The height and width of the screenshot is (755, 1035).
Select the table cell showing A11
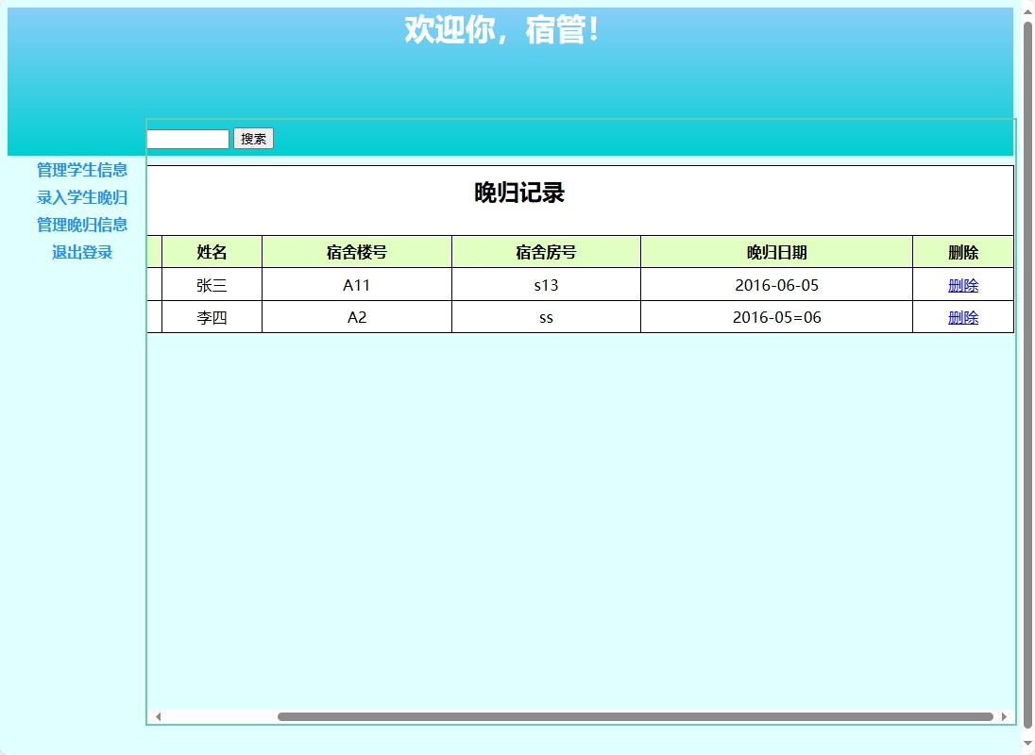[356, 285]
